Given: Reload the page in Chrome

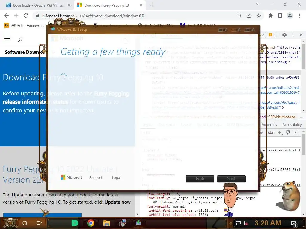Looking at the screenshot, I should (x=26, y=16).
